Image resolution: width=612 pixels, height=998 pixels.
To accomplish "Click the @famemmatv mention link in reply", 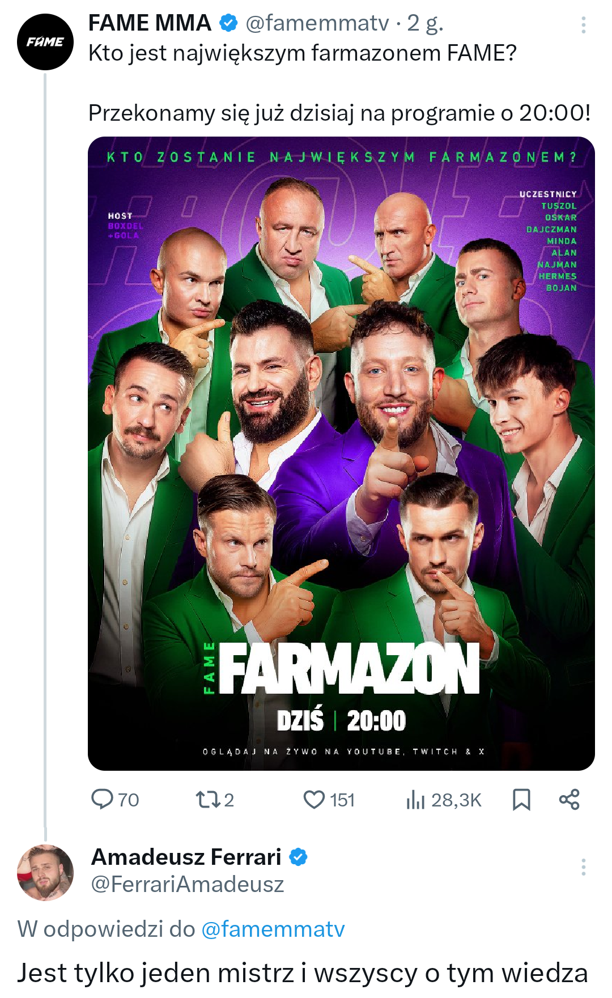I will (273, 929).
